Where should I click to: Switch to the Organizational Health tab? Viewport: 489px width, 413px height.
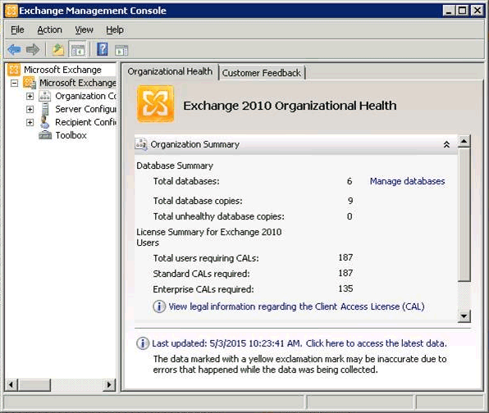pos(170,71)
